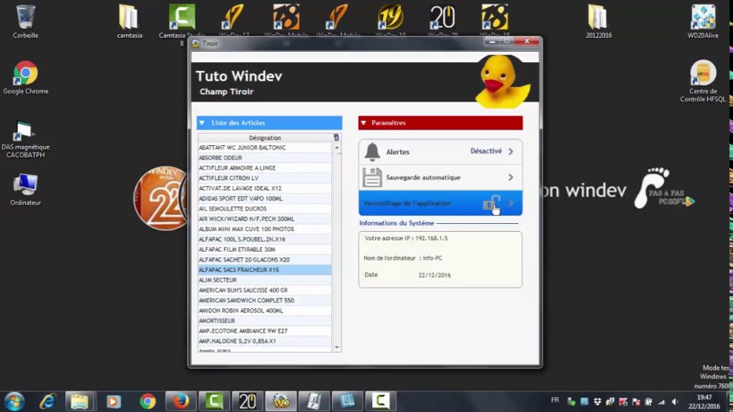Open the Corbeille recycle bin on the desktop
The height and width of the screenshot is (412, 733).
pyautogui.click(x=25, y=21)
